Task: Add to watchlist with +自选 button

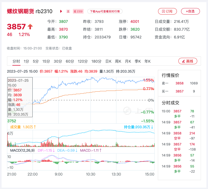Action: (x=190, y=11)
